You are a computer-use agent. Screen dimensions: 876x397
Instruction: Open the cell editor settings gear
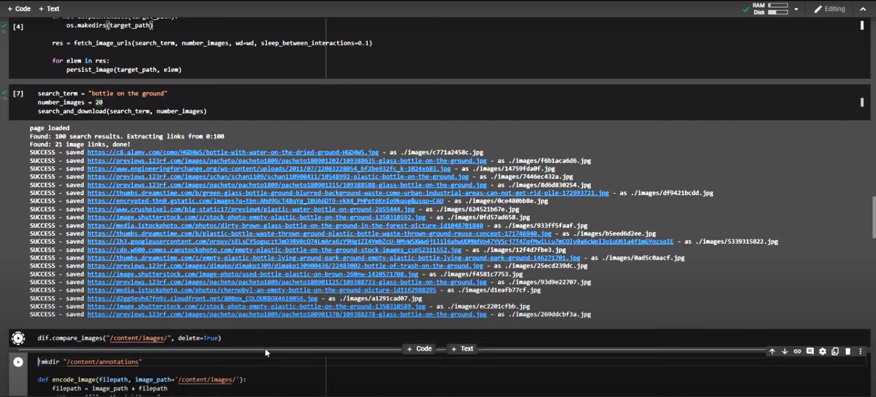(x=822, y=351)
